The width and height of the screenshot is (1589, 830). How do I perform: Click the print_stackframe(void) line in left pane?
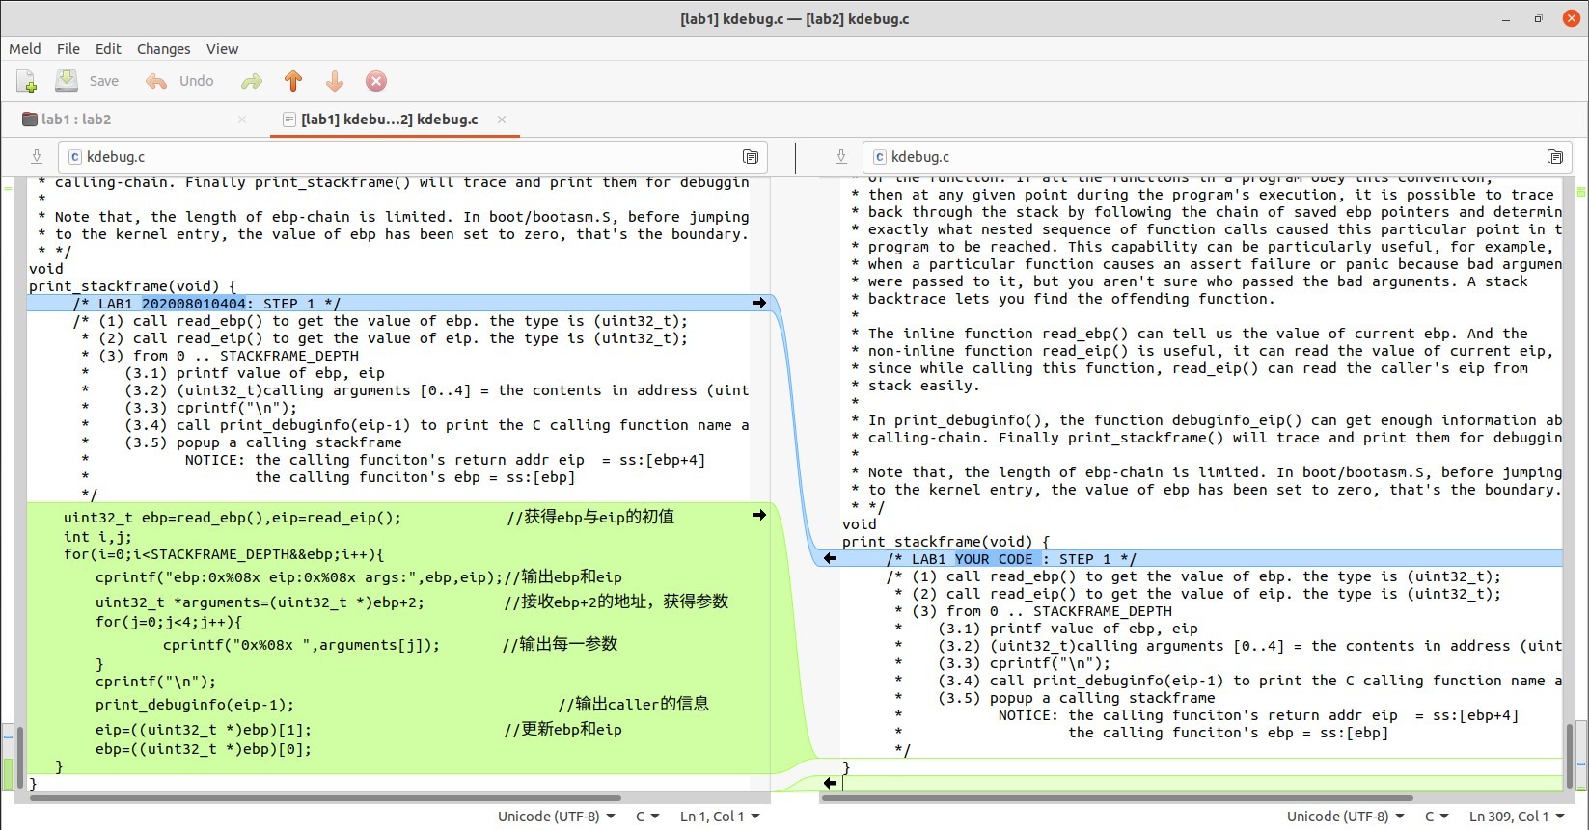[x=132, y=286]
